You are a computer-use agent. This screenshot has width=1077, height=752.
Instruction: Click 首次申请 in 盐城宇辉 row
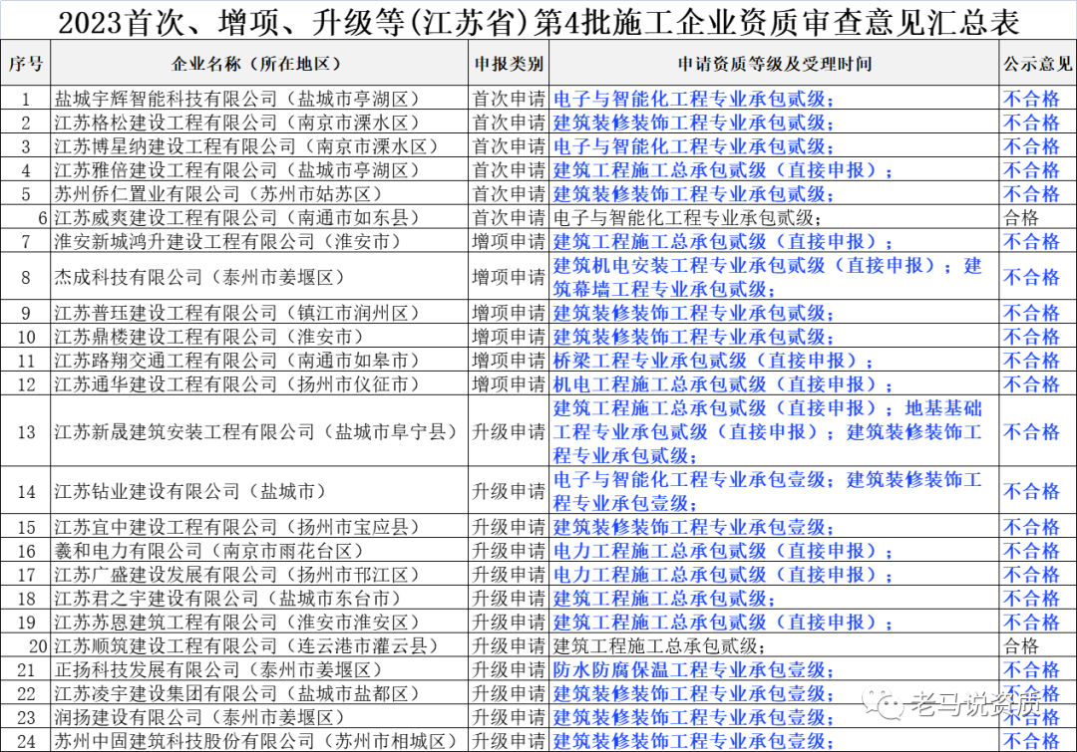coord(509,99)
